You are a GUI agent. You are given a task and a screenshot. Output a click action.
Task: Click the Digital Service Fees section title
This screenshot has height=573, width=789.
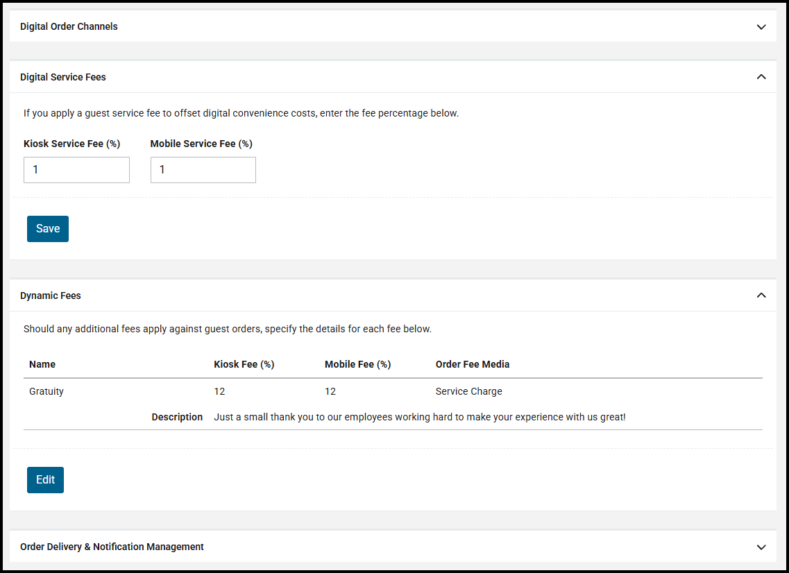coord(63,77)
